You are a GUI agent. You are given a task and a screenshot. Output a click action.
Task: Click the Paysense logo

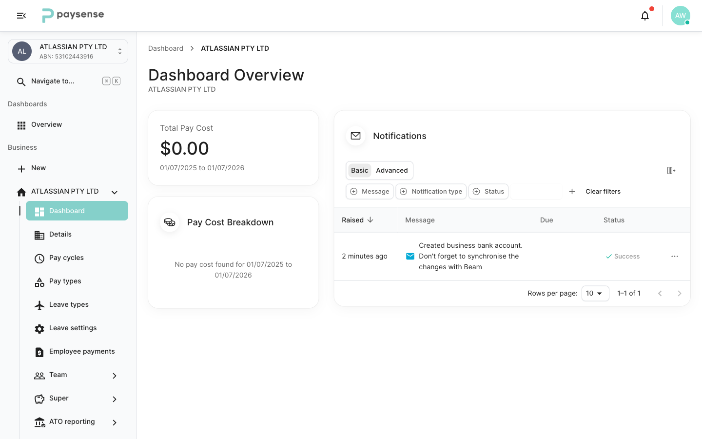(x=73, y=15)
